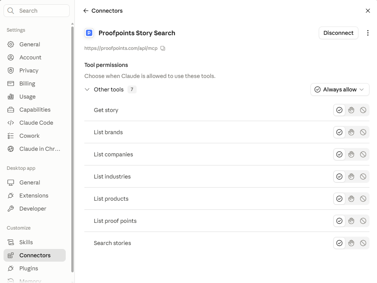Open Claude Code settings
Viewport: 377px width, 283px height.
(34, 123)
